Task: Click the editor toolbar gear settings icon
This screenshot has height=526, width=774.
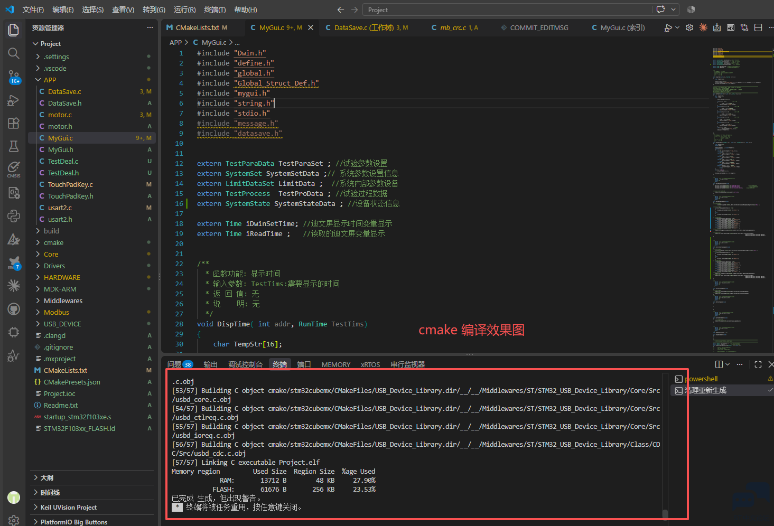Action: [x=689, y=27]
